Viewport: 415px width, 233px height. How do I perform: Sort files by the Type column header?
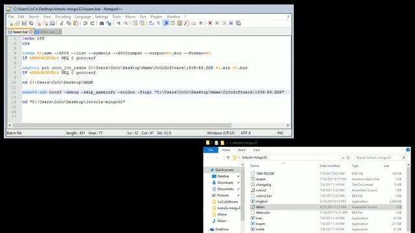pos(355,166)
